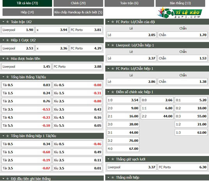Select Liverpool odds 1.90 in Toàn trận
209x181 pixels.
[18, 30]
